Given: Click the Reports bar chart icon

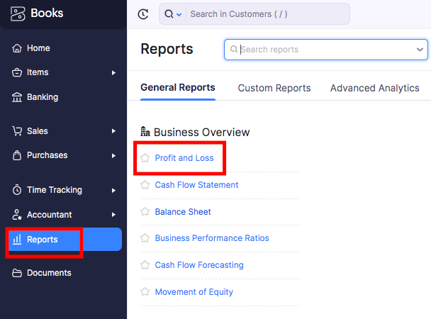Looking at the screenshot, I should pyautogui.click(x=17, y=240).
